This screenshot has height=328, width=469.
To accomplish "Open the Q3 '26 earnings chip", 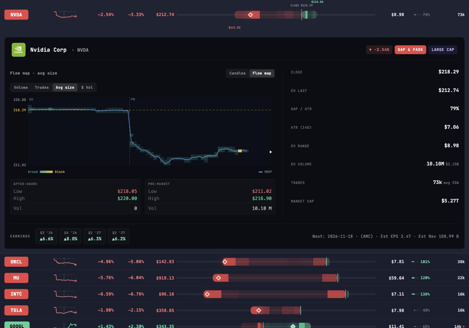I will click(46, 236).
